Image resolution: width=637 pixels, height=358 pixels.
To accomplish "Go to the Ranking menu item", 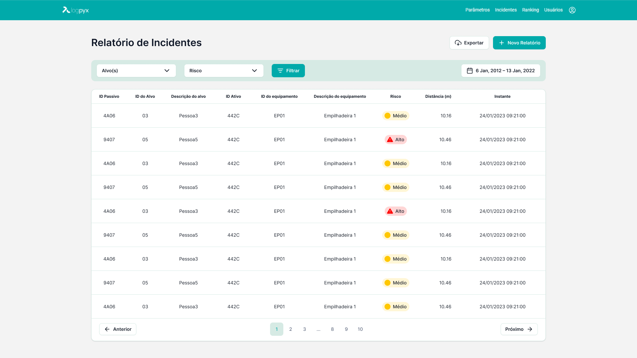I will tap(530, 10).
